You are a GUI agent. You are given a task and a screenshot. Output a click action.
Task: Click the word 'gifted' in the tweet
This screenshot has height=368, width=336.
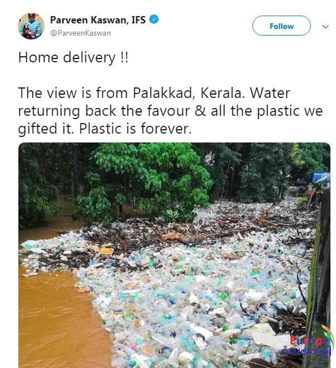pos(38,129)
